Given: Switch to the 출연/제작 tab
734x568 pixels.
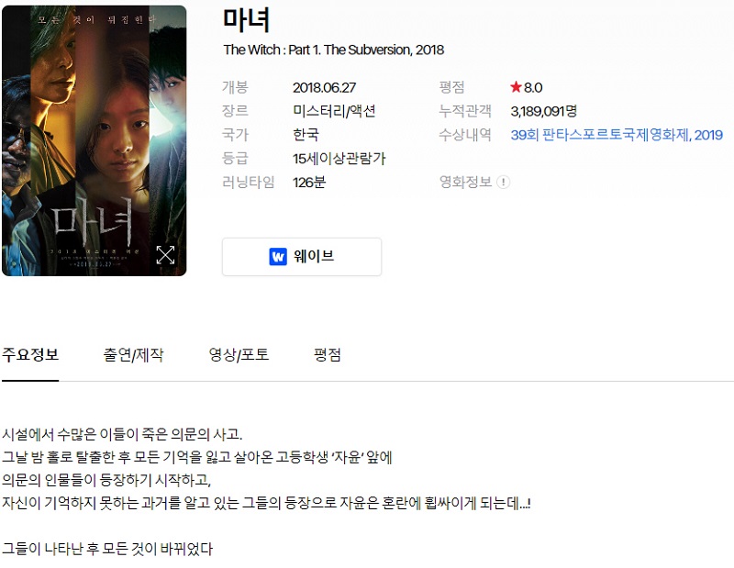Looking at the screenshot, I should 133,354.
